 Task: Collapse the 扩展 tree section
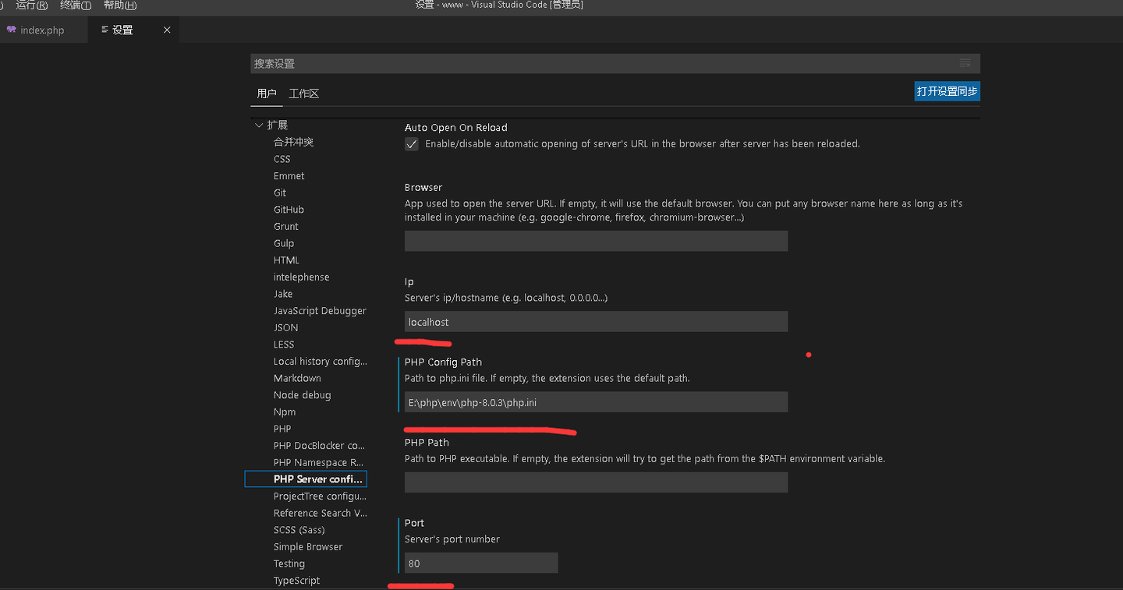260,125
